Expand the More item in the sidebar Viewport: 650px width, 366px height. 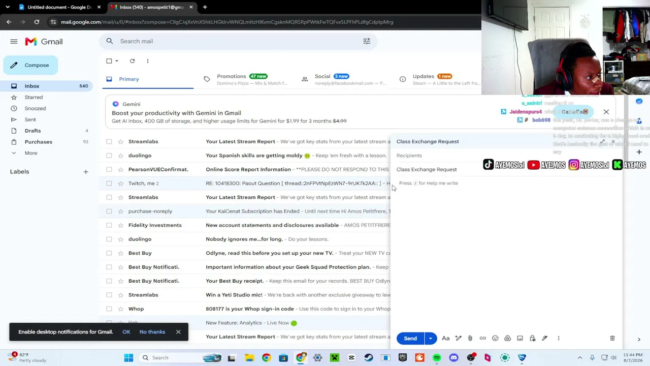pos(31,153)
